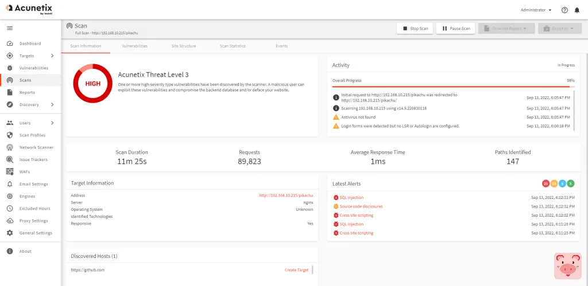Switch to the Site Structure tab
Screen dimensions: 588x286
pyautogui.click(x=184, y=46)
